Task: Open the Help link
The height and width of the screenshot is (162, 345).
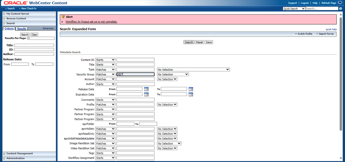Action: 315,3
